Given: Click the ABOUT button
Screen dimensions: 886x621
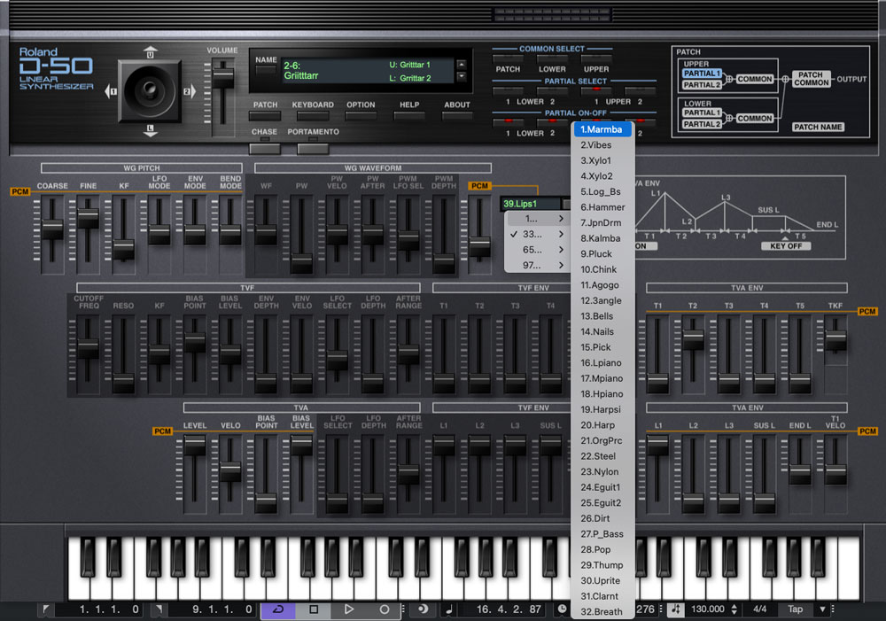Looking at the screenshot, I should point(457,116).
